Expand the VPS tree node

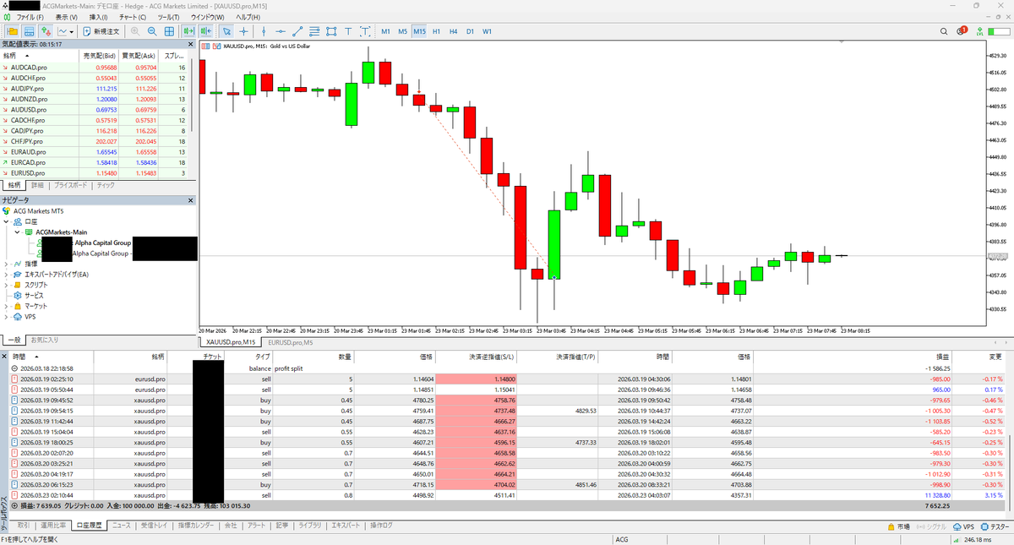tap(7, 317)
